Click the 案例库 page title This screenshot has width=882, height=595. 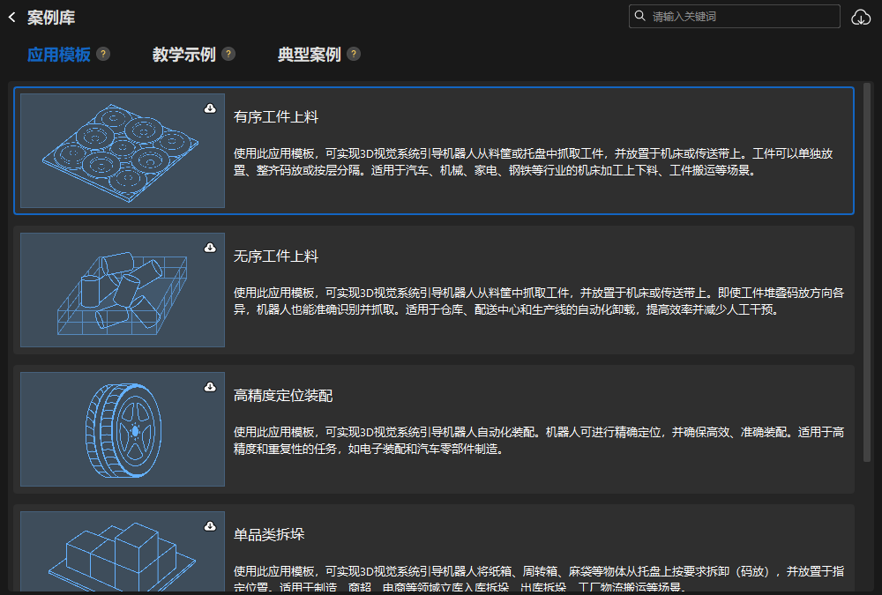51,18
